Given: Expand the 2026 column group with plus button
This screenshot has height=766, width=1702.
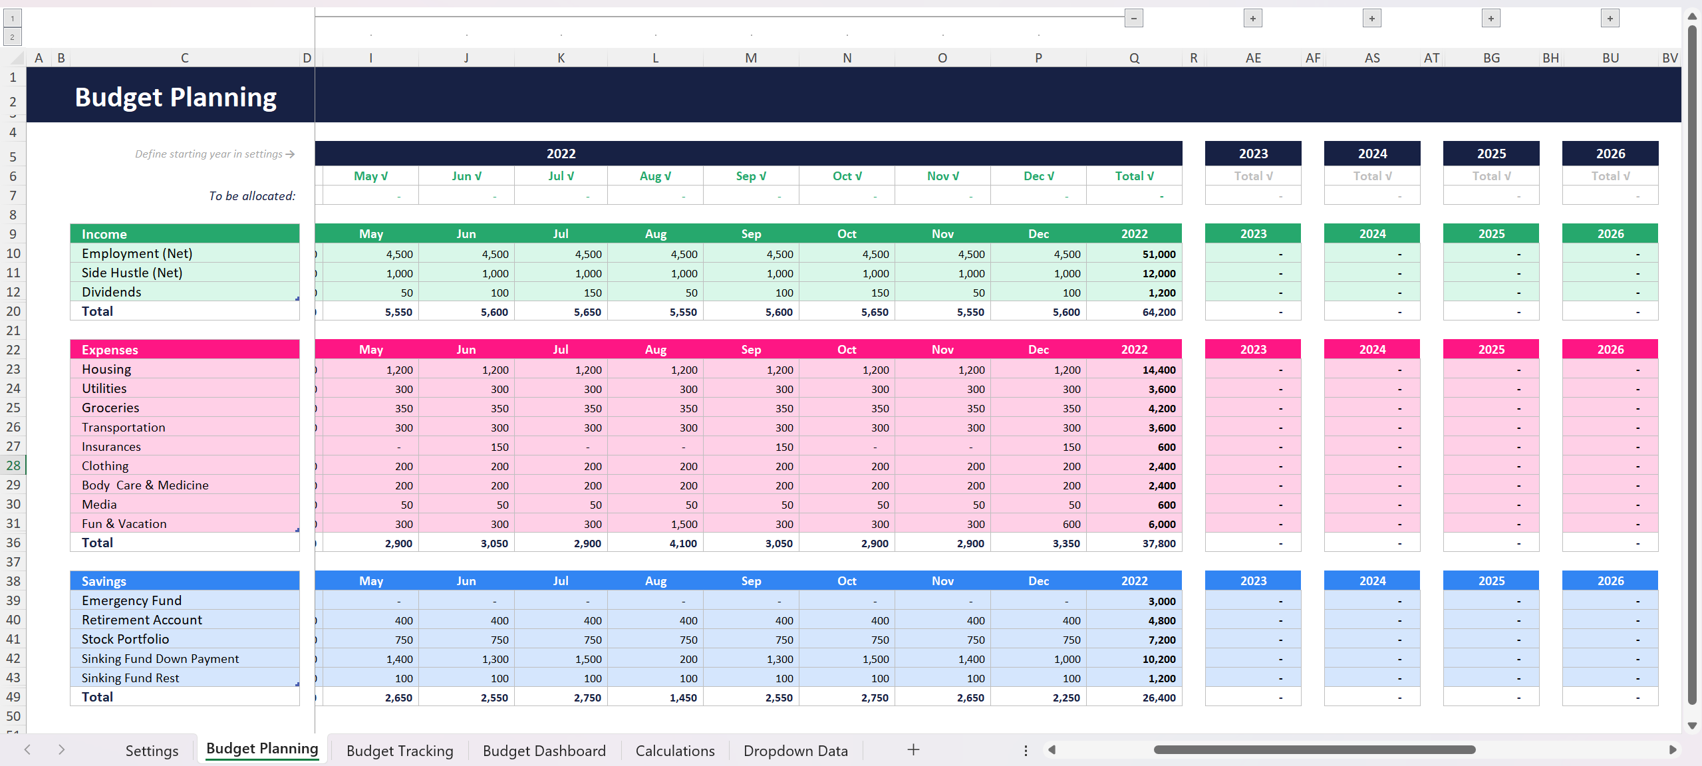Looking at the screenshot, I should coord(1610,18).
